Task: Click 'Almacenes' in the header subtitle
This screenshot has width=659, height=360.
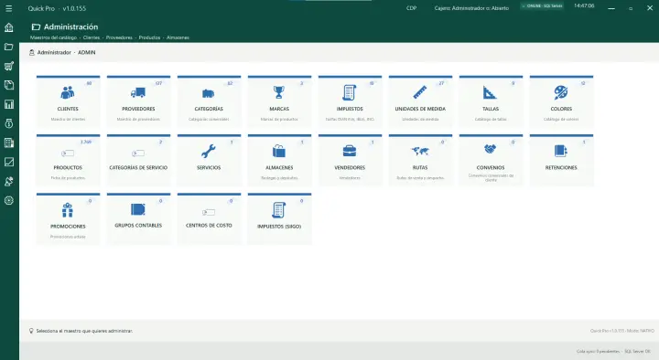Action: coord(178,37)
